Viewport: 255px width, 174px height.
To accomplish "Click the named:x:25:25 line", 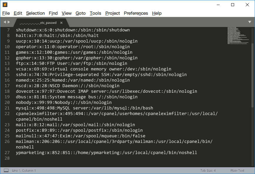I will click(73, 80).
